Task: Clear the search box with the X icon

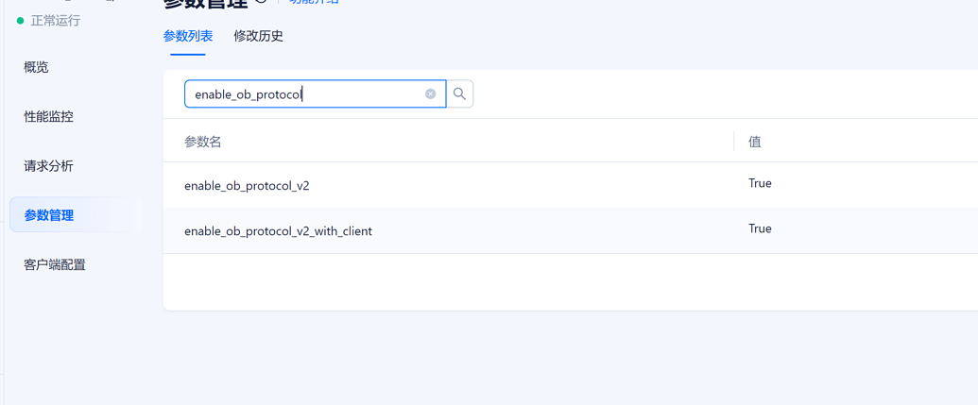Action: 430,94
